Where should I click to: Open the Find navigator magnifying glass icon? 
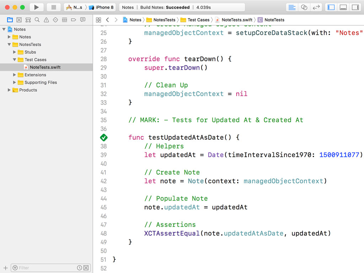tap(37, 20)
